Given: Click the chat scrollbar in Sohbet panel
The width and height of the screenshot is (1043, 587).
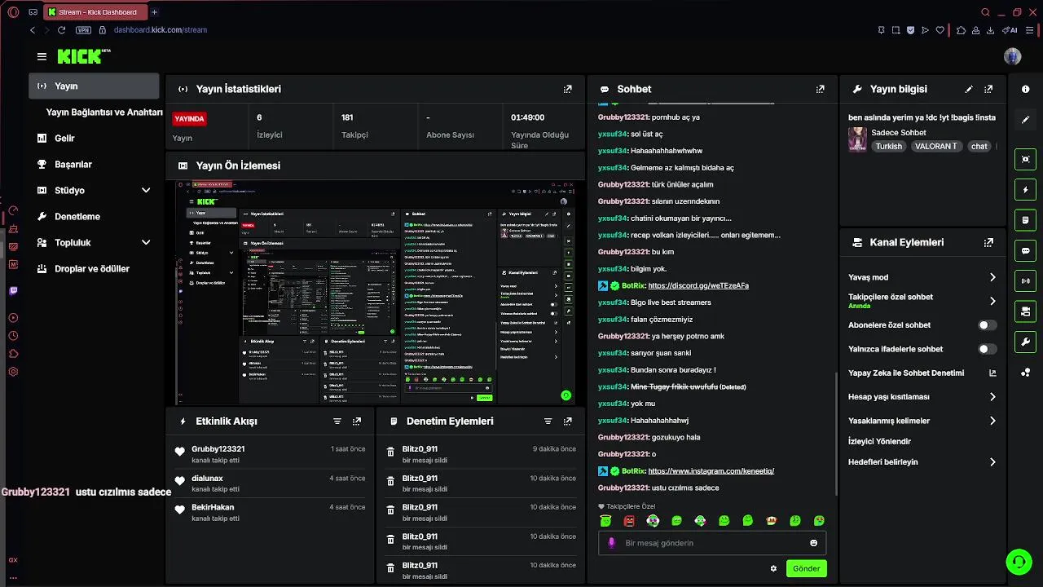Looking at the screenshot, I should [835, 432].
